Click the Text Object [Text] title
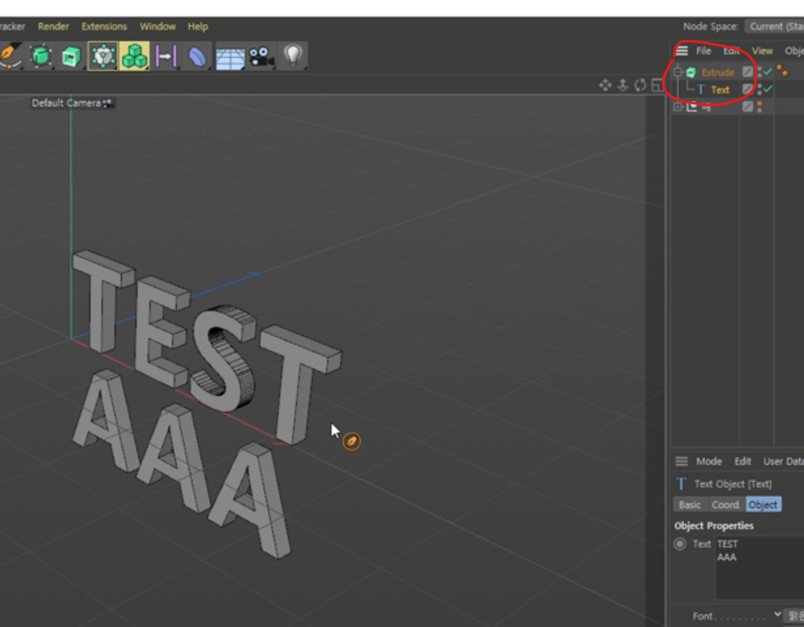804x627 pixels. (x=733, y=483)
